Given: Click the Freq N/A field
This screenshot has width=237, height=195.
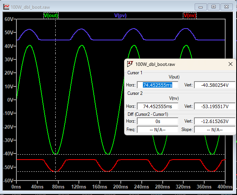Looking at the screenshot, I should [157, 129].
